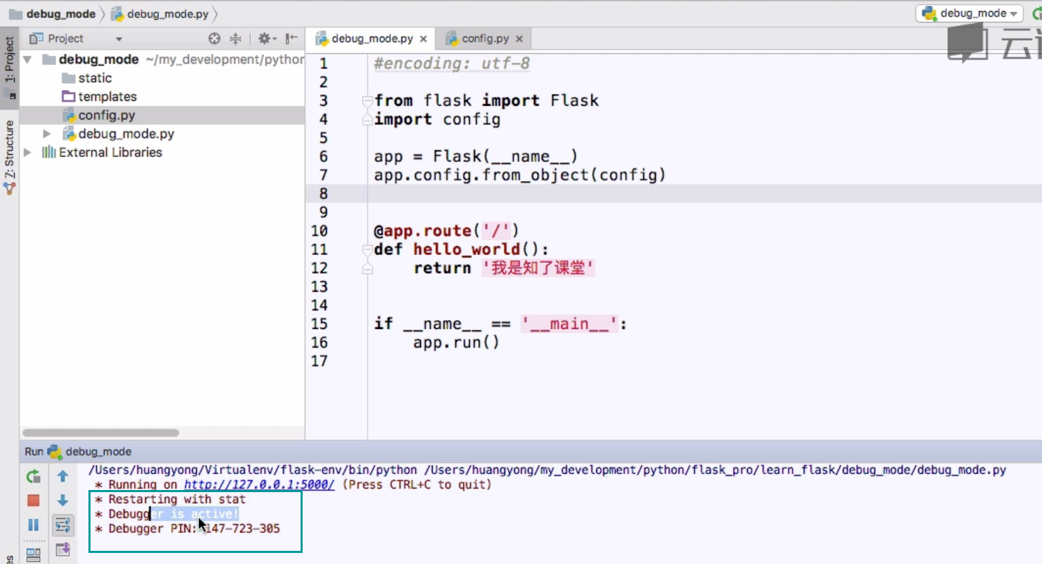Image resolution: width=1042 pixels, height=564 pixels.
Task: Open the Project view settings gear
Action: (x=265, y=38)
